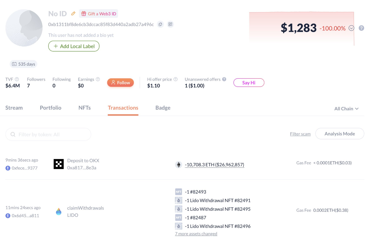This screenshot has height=240, width=366.
Task: Copy the wallet address
Action: coord(160,24)
